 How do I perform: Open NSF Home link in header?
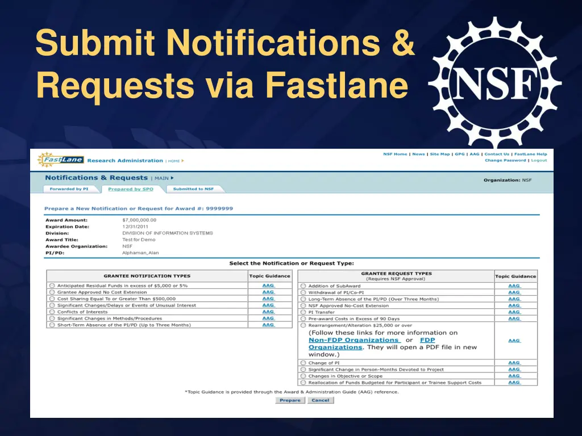[395, 154]
